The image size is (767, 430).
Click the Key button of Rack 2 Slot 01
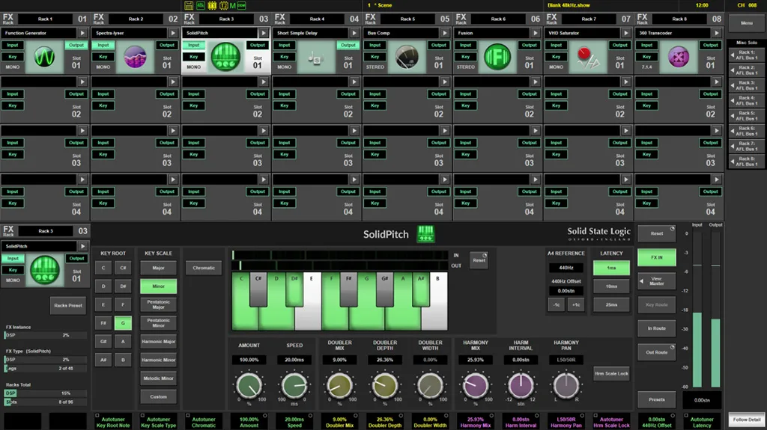point(103,57)
